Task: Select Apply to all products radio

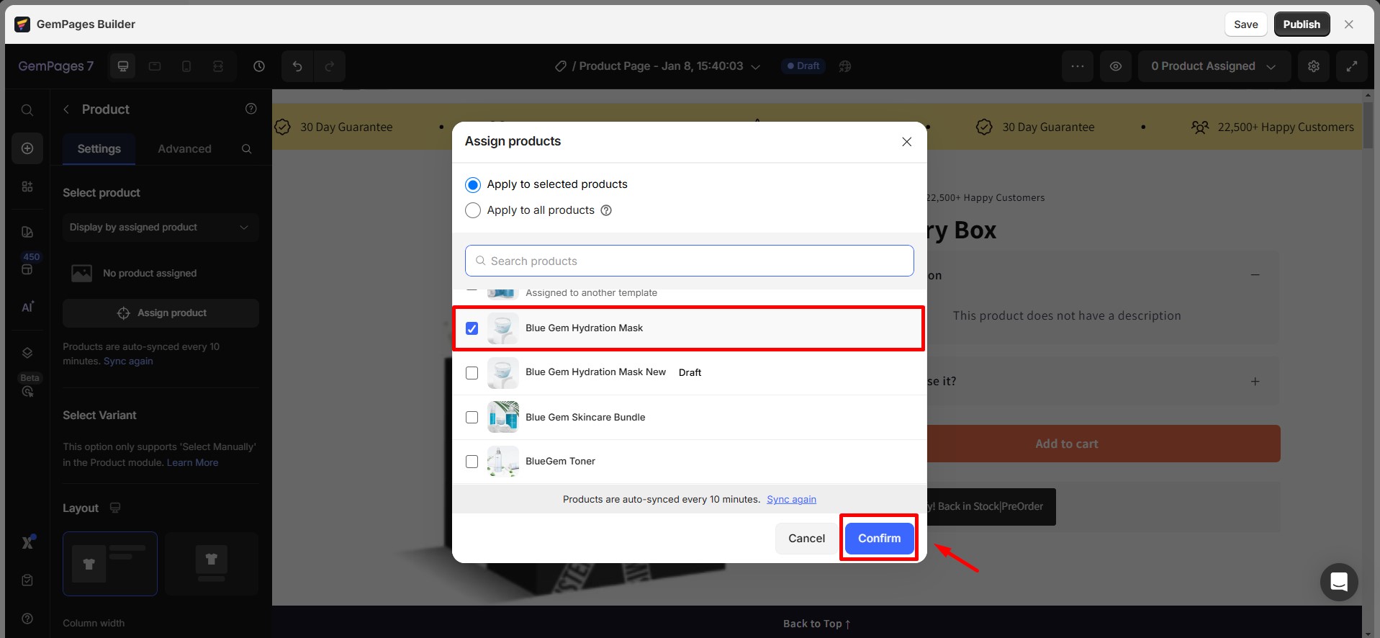Action: pos(473,210)
